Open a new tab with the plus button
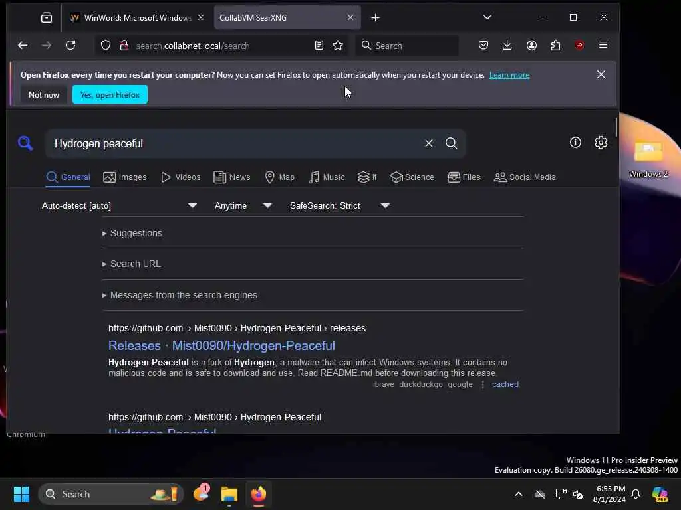Viewport: 681px width, 510px height. click(376, 18)
